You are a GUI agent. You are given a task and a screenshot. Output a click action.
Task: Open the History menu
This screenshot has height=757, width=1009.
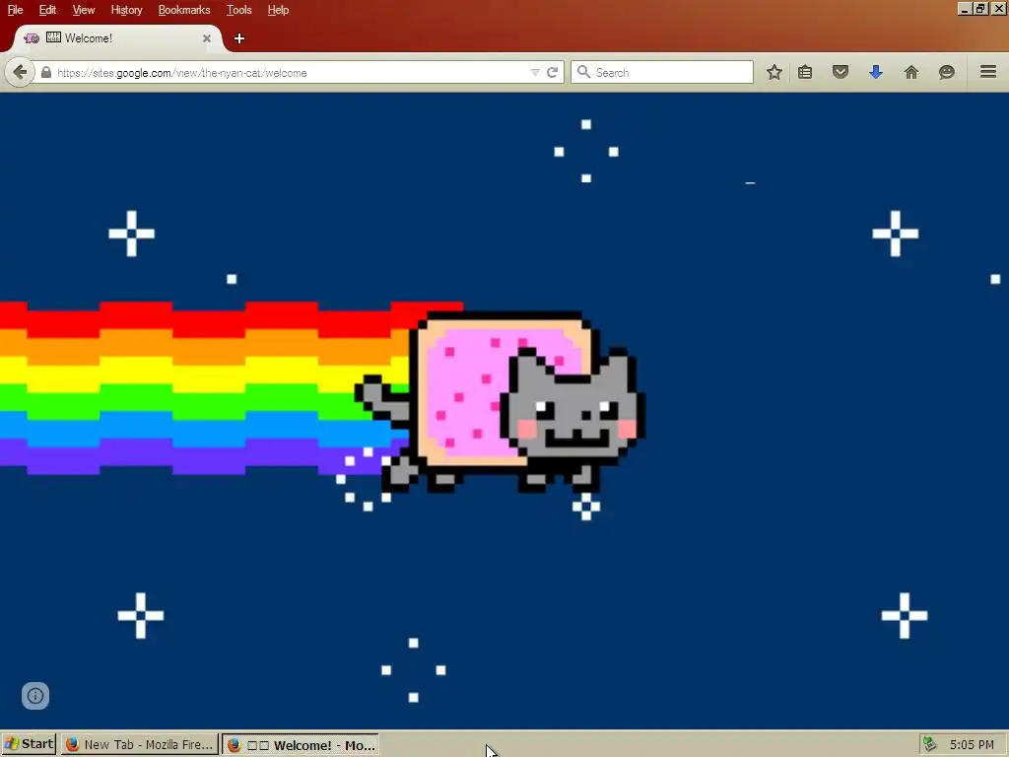click(126, 10)
